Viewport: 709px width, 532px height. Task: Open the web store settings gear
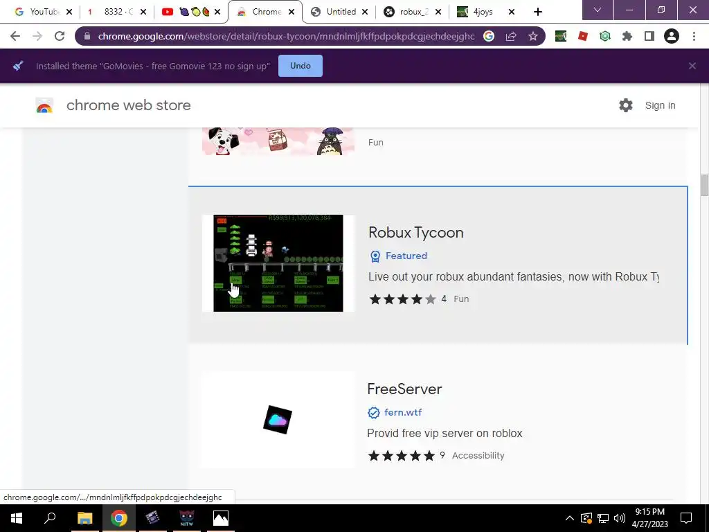point(626,105)
